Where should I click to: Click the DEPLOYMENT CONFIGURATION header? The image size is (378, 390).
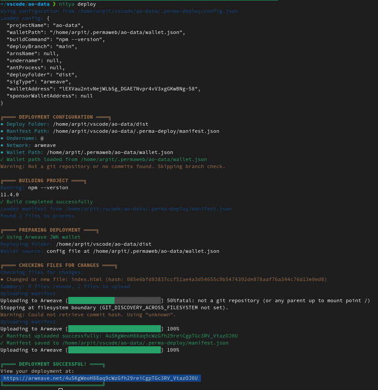[56, 117]
